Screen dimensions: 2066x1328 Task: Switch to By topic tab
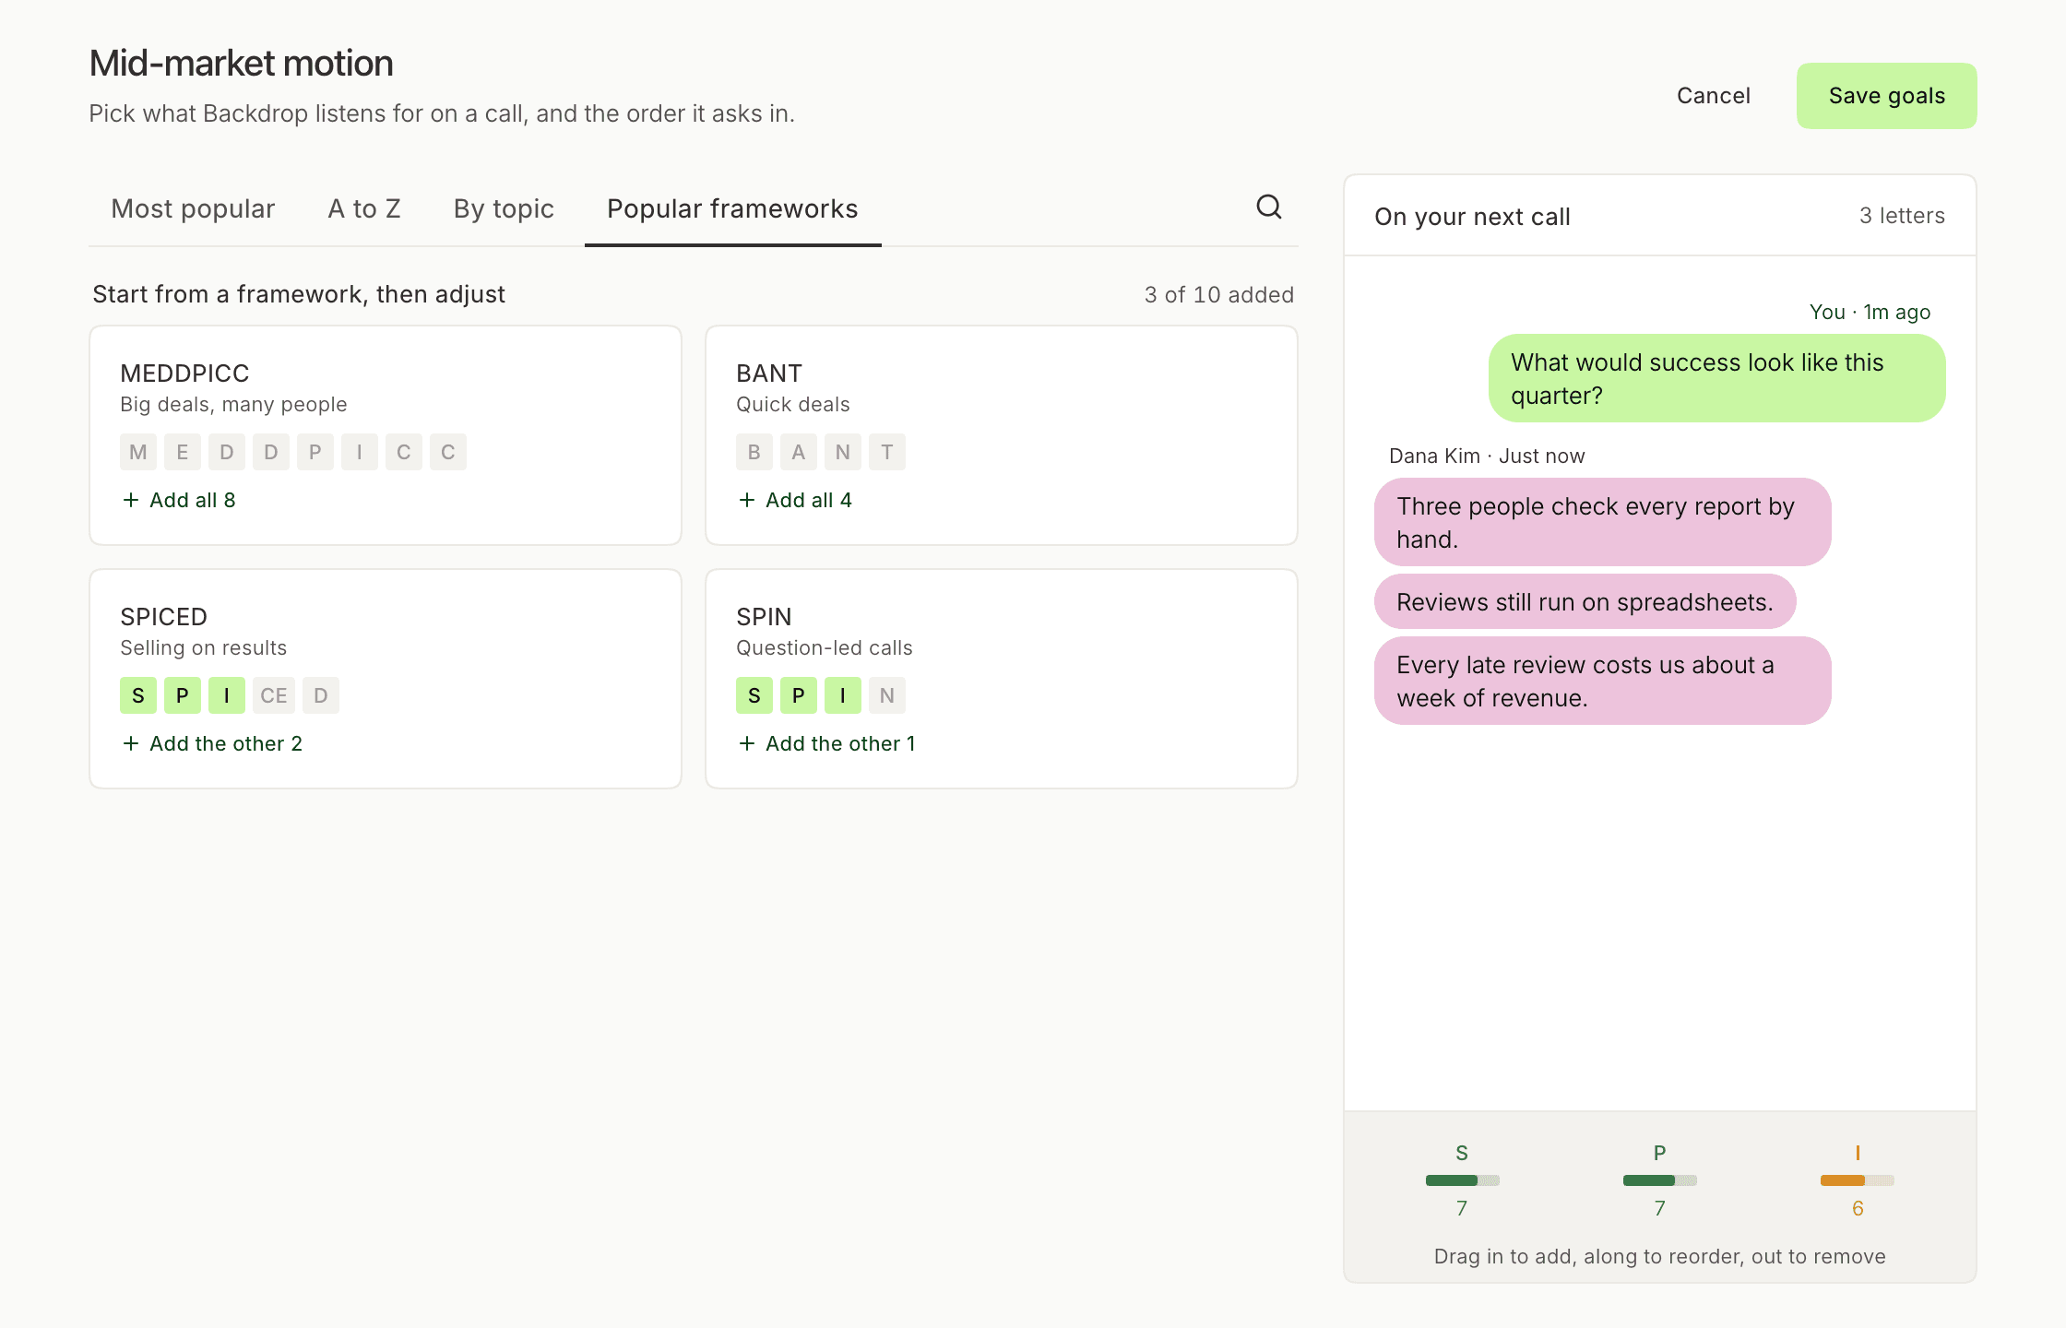[504, 208]
